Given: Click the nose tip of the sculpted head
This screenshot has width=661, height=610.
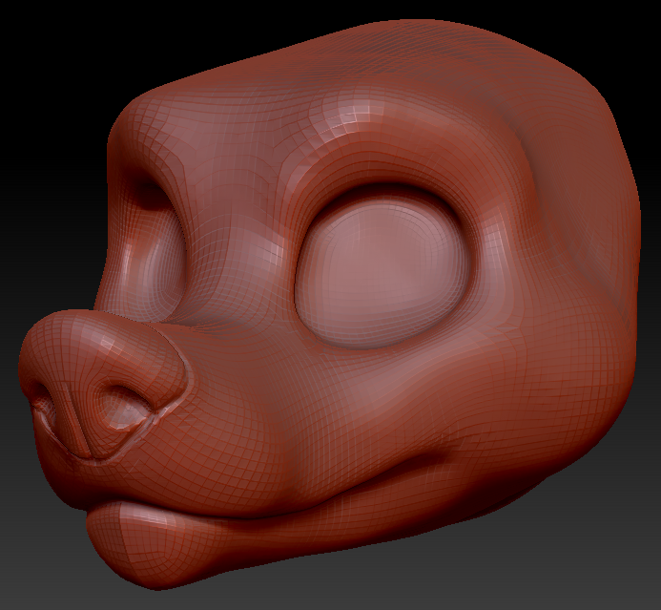Looking at the screenshot, I should (103, 385).
